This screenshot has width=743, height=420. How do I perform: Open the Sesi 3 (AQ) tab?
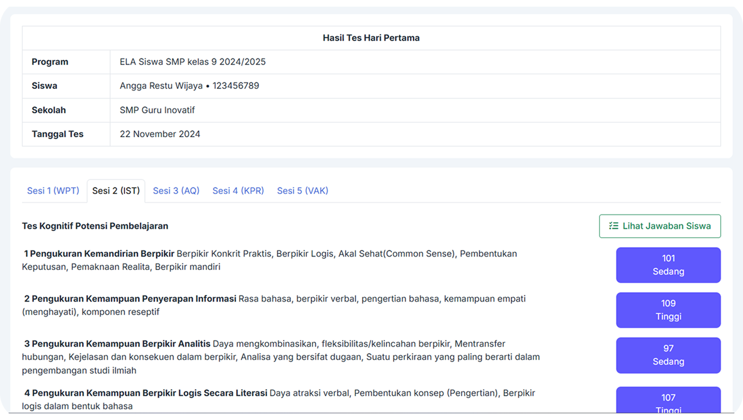pos(176,191)
